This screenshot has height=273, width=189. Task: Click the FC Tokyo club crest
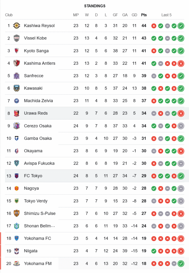[x=17, y=176]
